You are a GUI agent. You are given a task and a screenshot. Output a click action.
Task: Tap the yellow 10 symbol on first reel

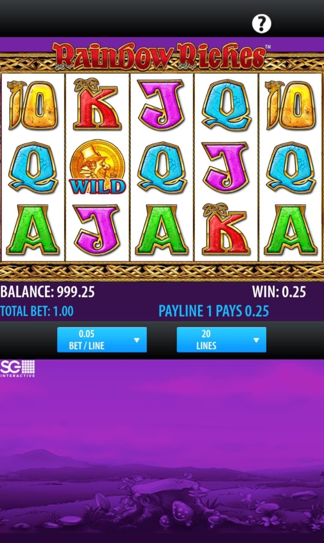[x=33, y=105]
